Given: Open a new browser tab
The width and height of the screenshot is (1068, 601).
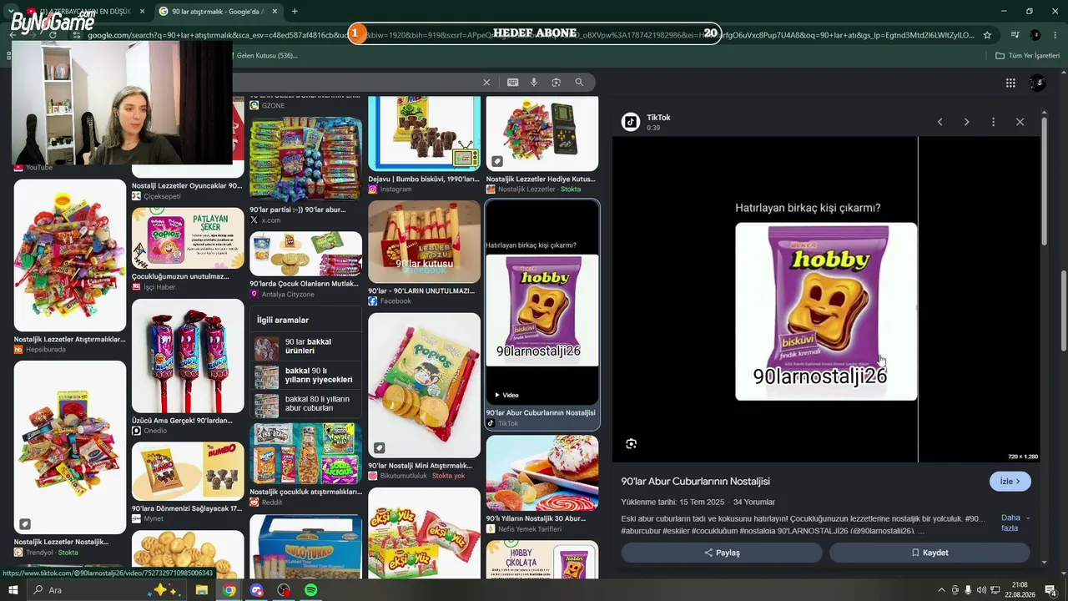Looking at the screenshot, I should [295, 12].
